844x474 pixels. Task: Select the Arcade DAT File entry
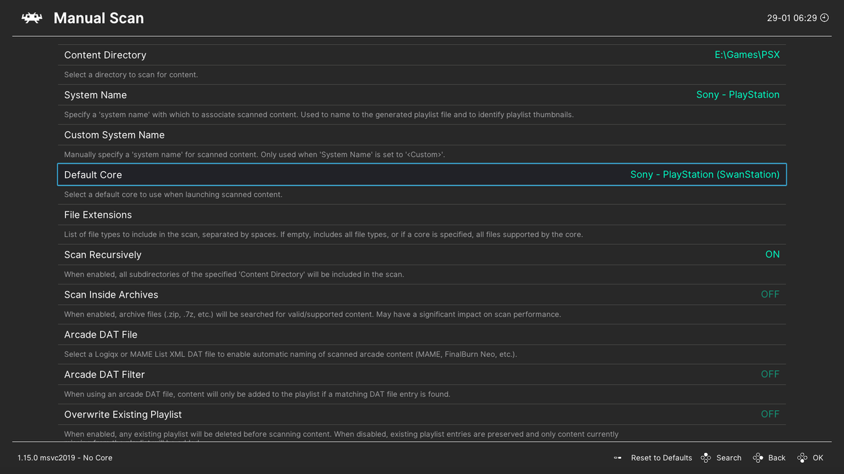click(422, 334)
